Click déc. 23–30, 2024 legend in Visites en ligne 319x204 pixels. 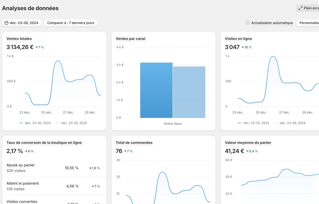point(253,123)
